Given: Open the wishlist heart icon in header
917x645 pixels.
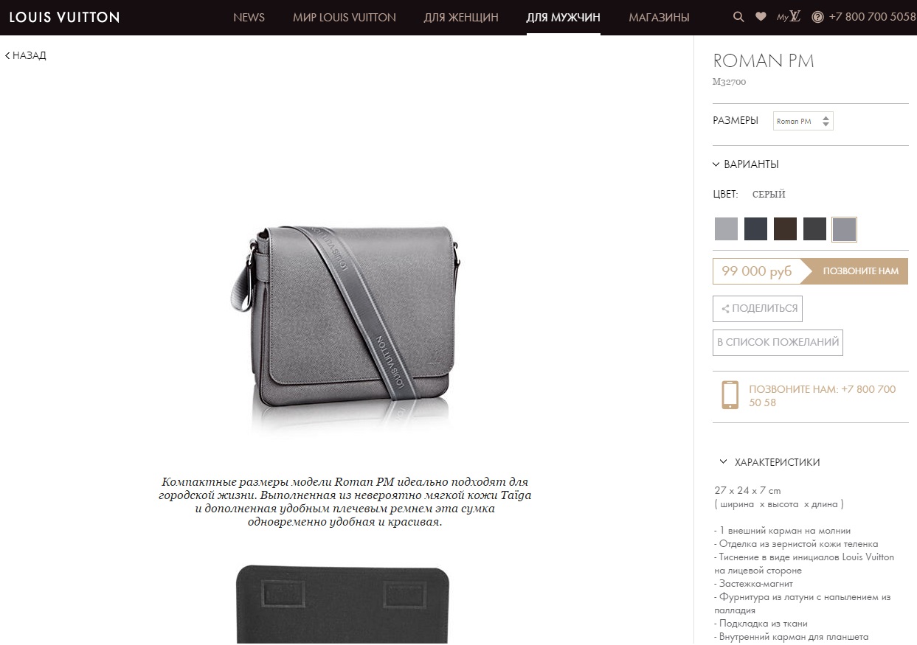Looking at the screenshot, I should (x=761, y=17).
